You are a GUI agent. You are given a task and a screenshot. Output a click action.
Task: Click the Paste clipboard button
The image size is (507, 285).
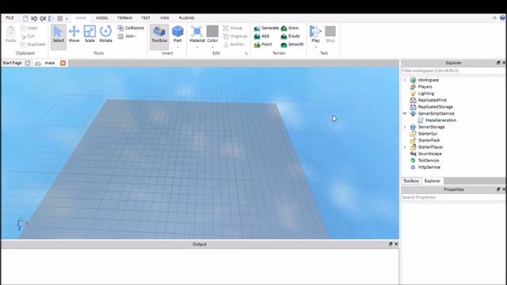click(10, 34)
